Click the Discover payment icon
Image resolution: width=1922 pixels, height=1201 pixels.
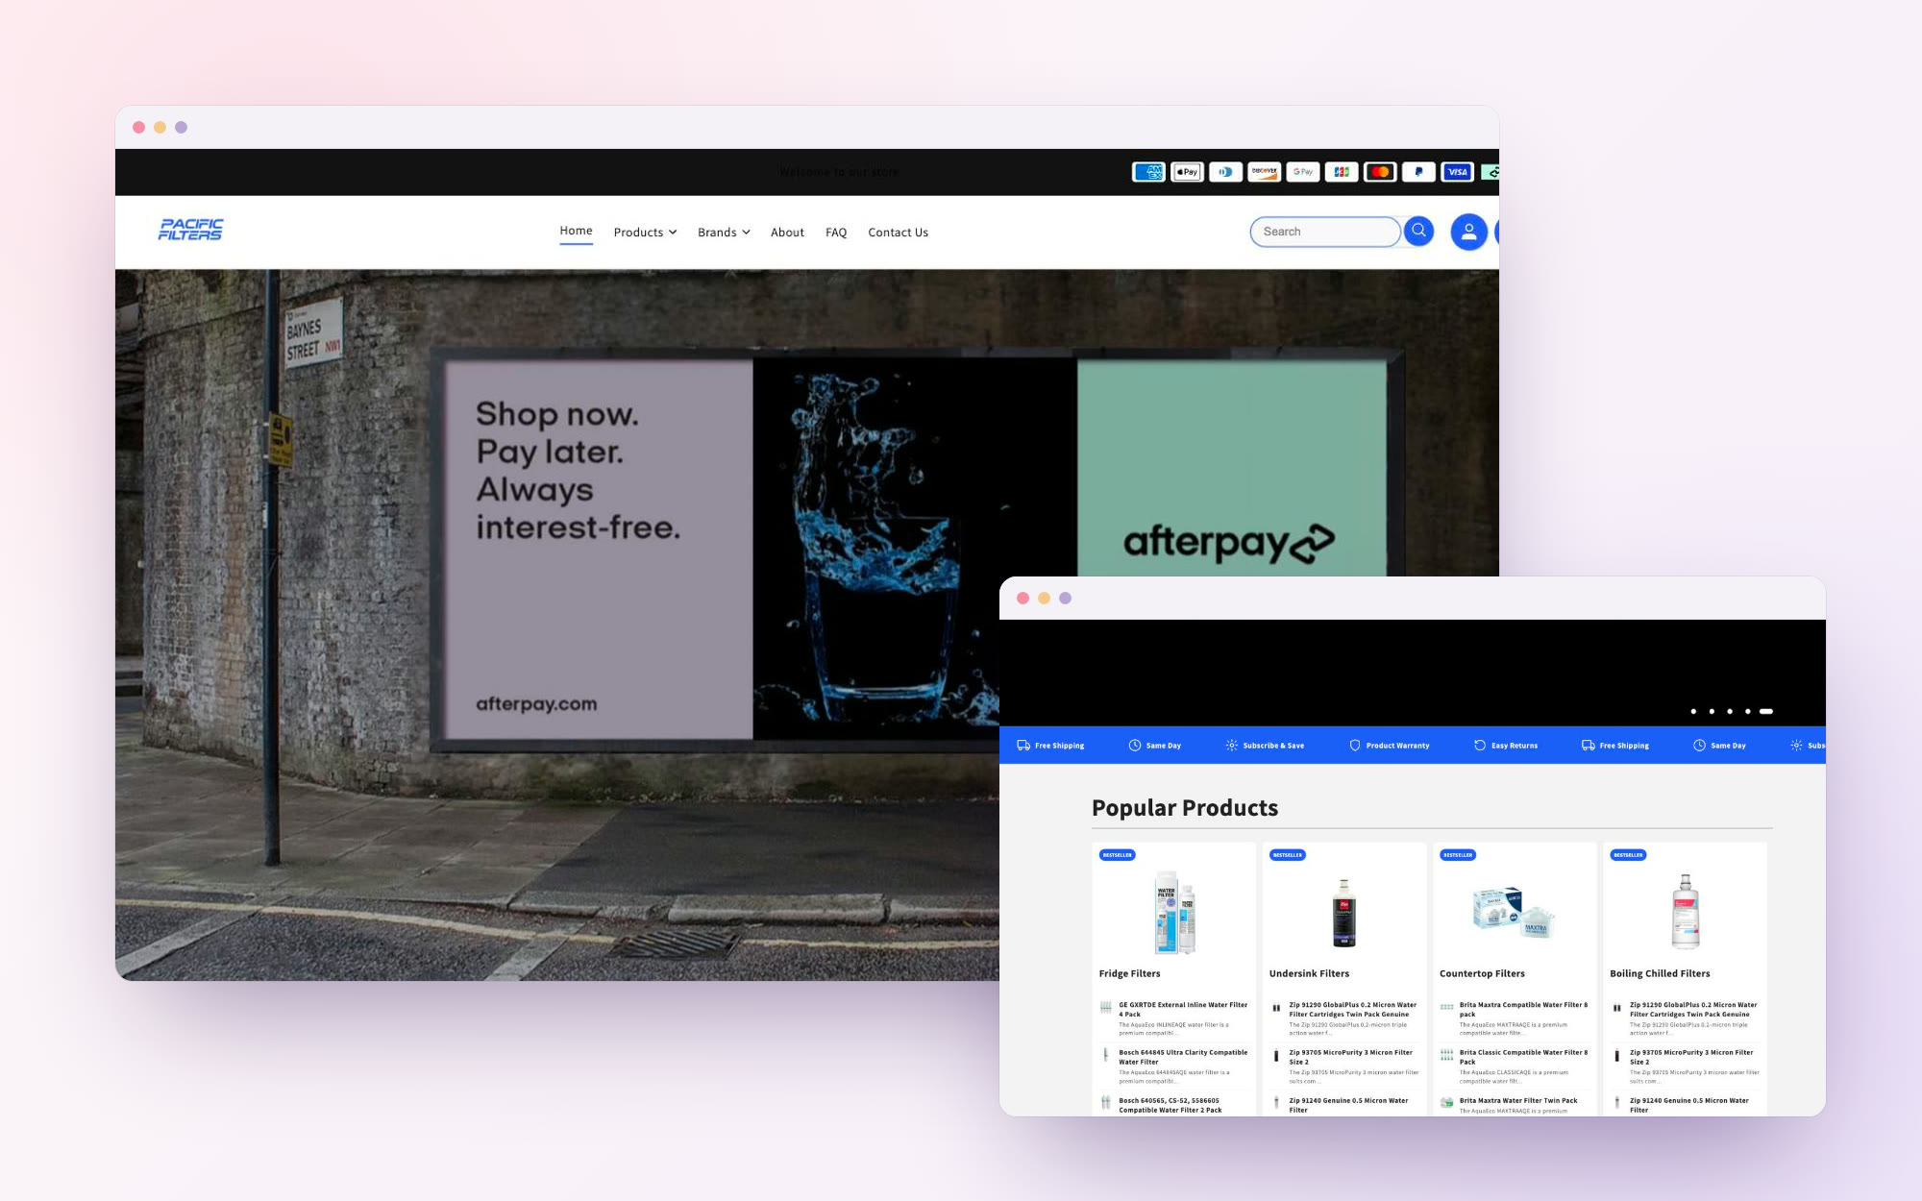[x=1264, y=172]
